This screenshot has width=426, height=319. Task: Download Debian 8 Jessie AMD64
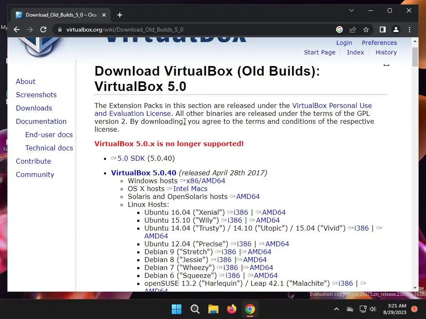(255, 259)
